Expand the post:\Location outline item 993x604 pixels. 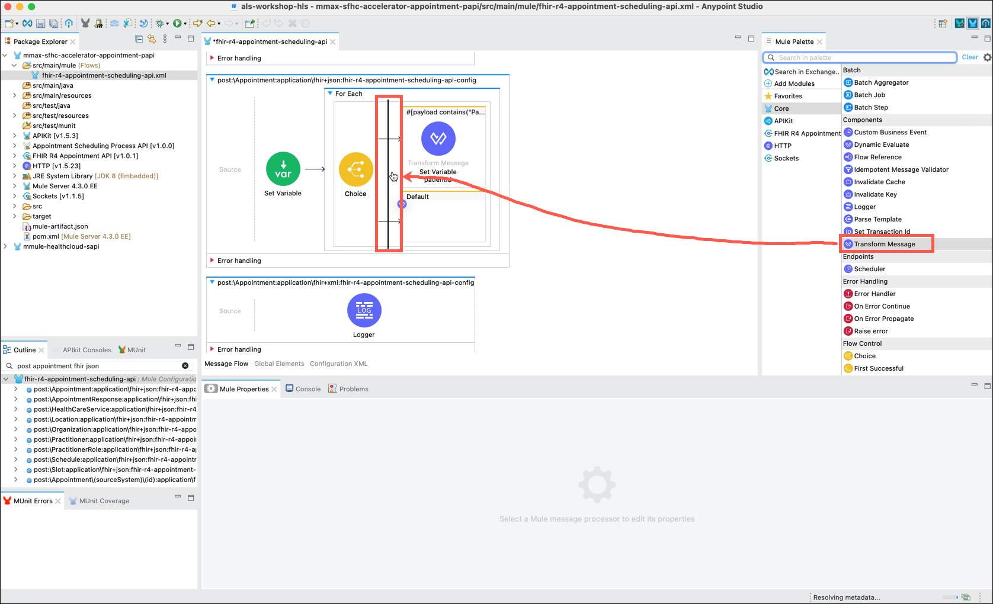(x=16, y=419)
